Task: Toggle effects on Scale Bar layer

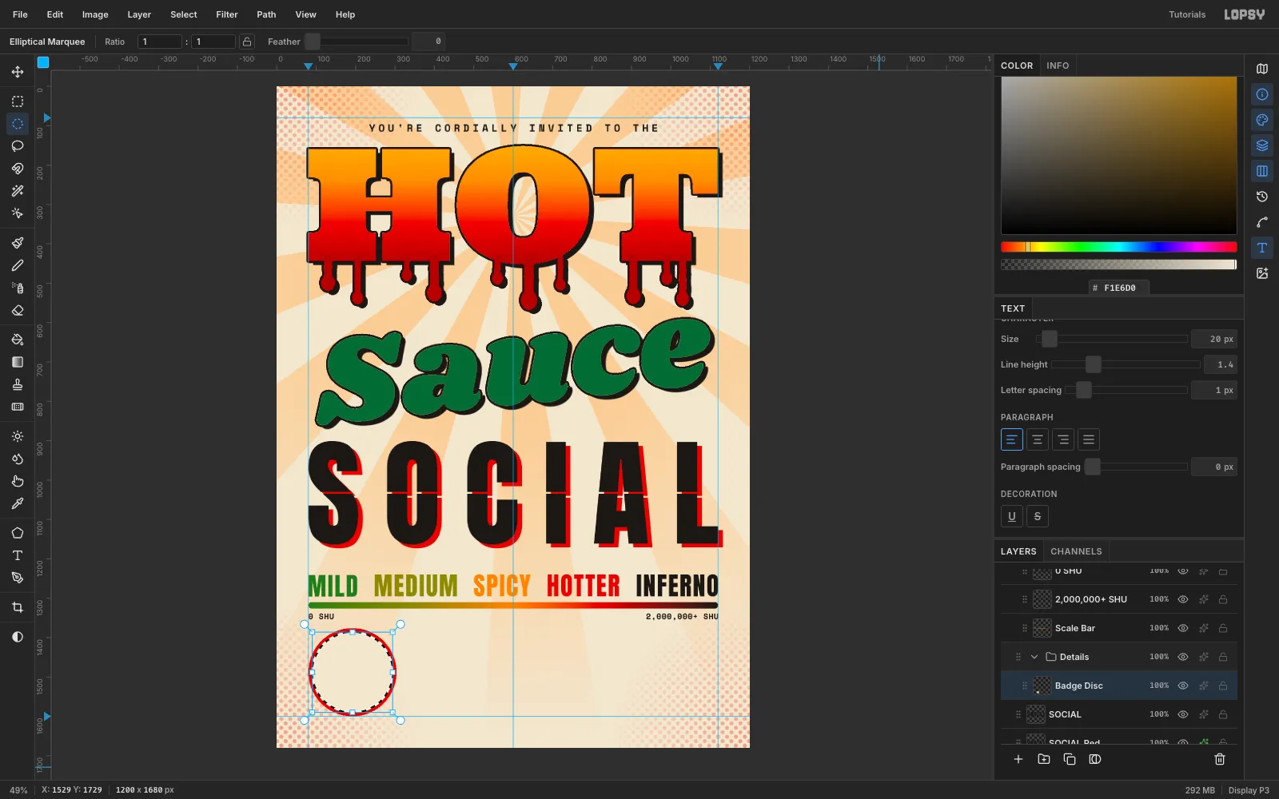Action: 1204,628
